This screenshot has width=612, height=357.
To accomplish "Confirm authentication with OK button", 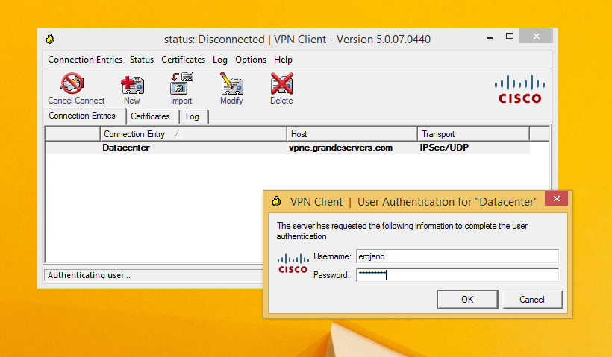I will coord(468,300).
